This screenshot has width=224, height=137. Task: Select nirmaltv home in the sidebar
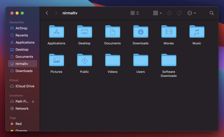tap(22, 64)
